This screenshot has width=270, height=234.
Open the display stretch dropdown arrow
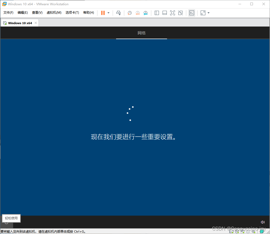[x=208, y=13]
